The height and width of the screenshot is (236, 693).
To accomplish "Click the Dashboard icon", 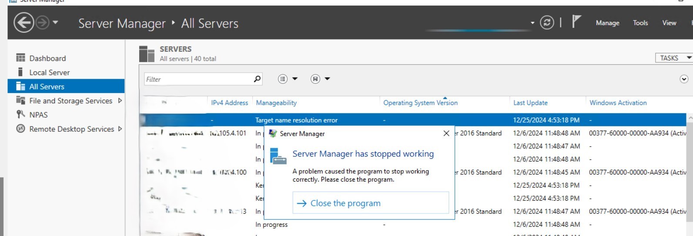I will pyautogui.click(x=20, y=58).
